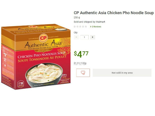Viewport: 155px width, 116px height.
Task: Click the 250 g weight label under title
Action: point(77,18)
